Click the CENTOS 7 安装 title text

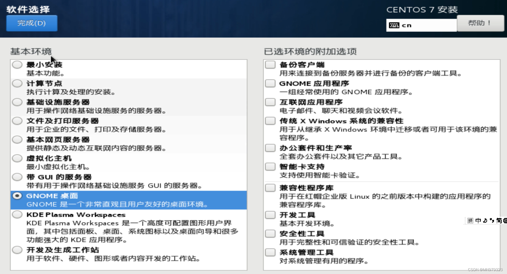[422, 10]
